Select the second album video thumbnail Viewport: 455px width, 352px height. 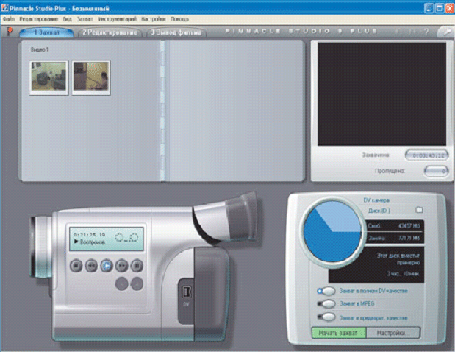tap(91, 77)
